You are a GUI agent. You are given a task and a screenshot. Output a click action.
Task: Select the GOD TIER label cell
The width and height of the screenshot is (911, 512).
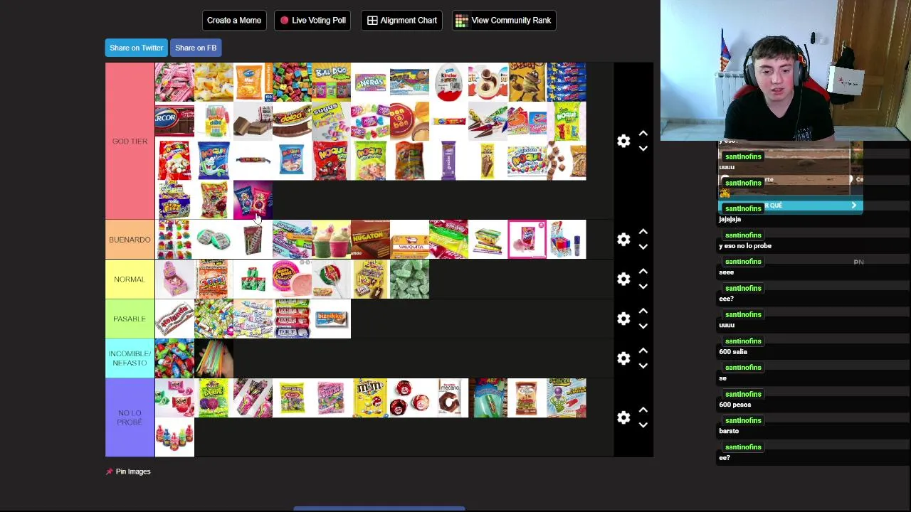pos(130,141)
